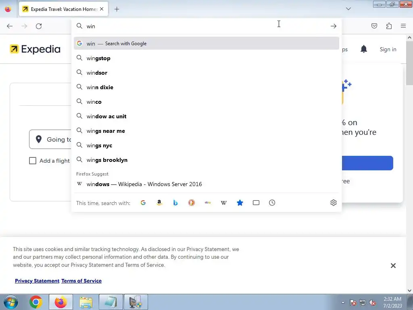Image resolution: width=413 pixels, height=310 pixels.
Task: Search open tabs using the tab icon
Action: (256, 203)
